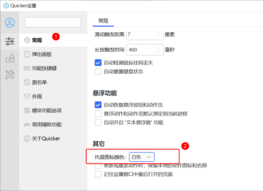Click the shirt icon for 外观
This screenshot has height=191, width=263.
(x=27, y=96)
